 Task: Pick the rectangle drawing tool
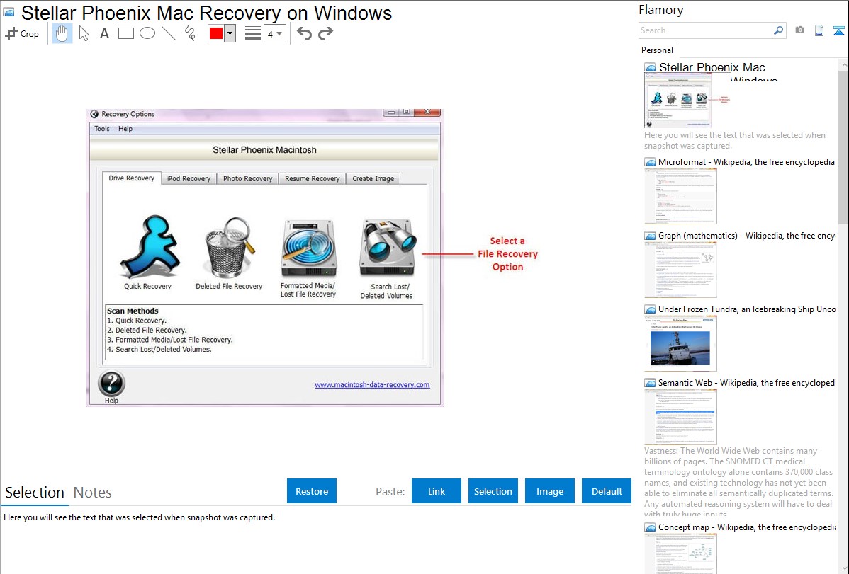point(126,33)
